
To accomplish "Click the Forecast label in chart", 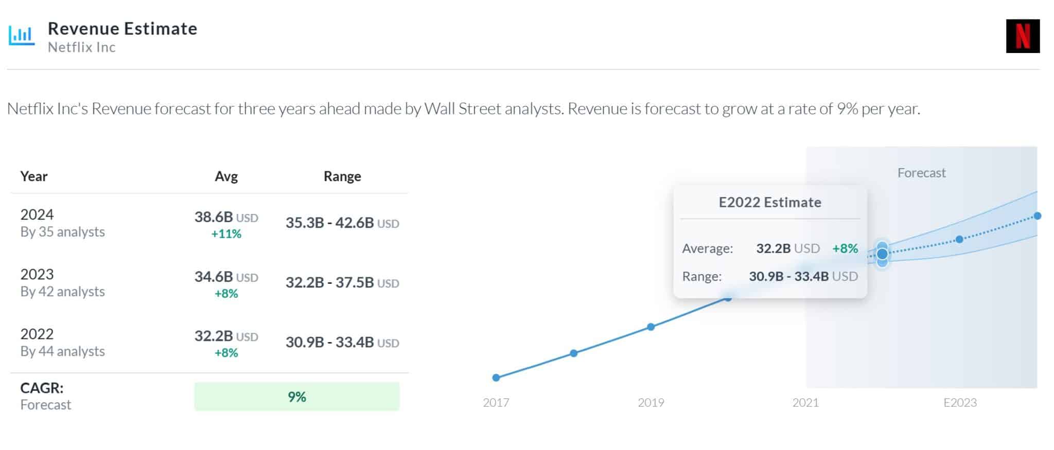I will pos(921,173).
